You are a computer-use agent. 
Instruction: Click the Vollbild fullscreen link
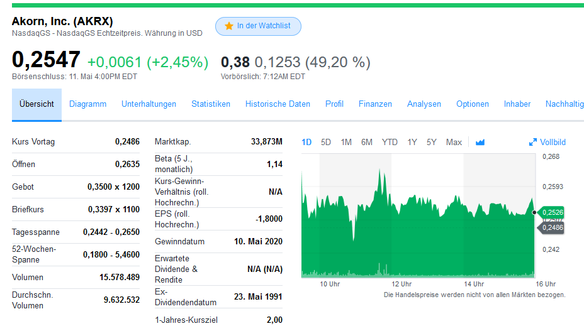[553, 143]
